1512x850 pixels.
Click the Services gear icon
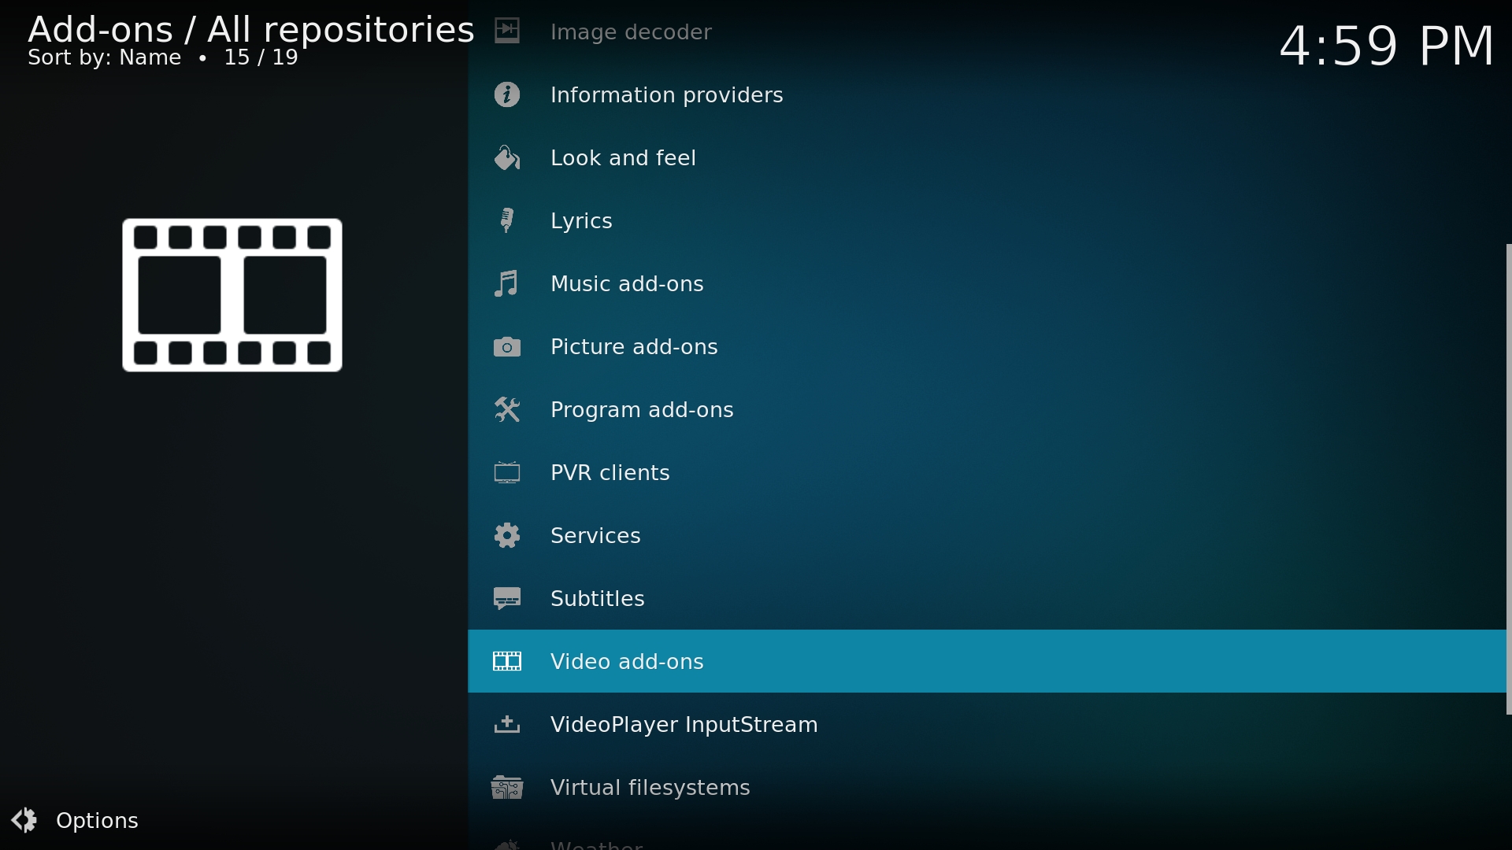click(507, 536)
